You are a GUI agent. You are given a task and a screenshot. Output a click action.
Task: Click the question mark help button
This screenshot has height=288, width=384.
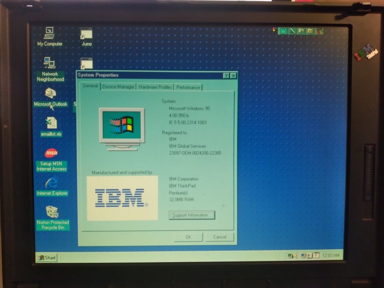pos(226,76)
